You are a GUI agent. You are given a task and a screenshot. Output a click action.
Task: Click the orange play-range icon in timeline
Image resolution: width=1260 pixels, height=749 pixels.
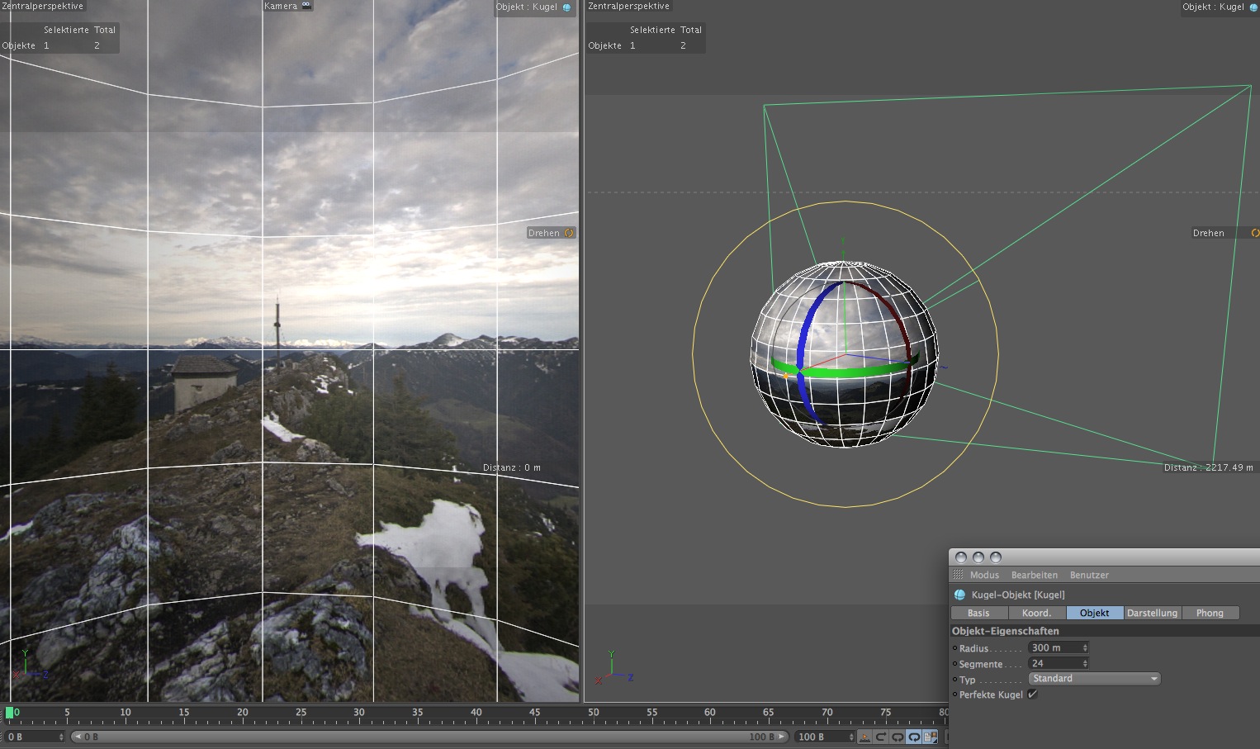864,737
